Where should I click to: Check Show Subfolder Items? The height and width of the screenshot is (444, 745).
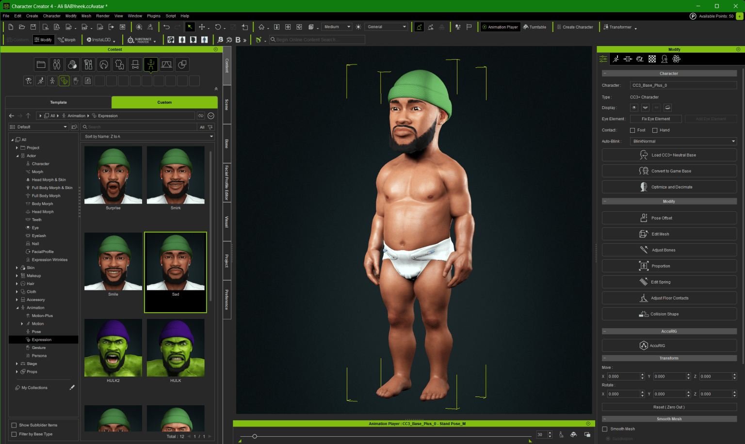point(14,425)
